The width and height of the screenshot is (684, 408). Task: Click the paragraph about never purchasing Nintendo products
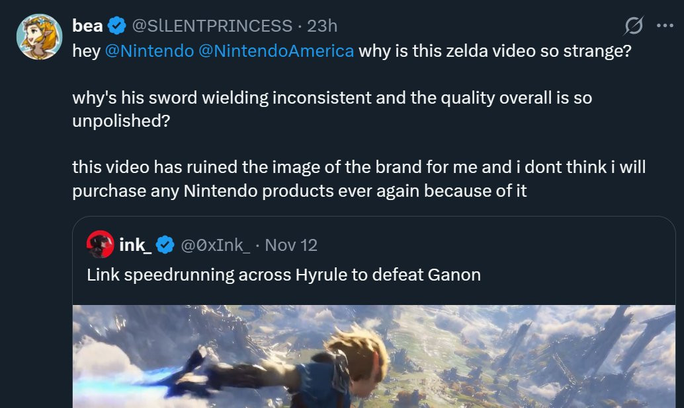point(357,180)
